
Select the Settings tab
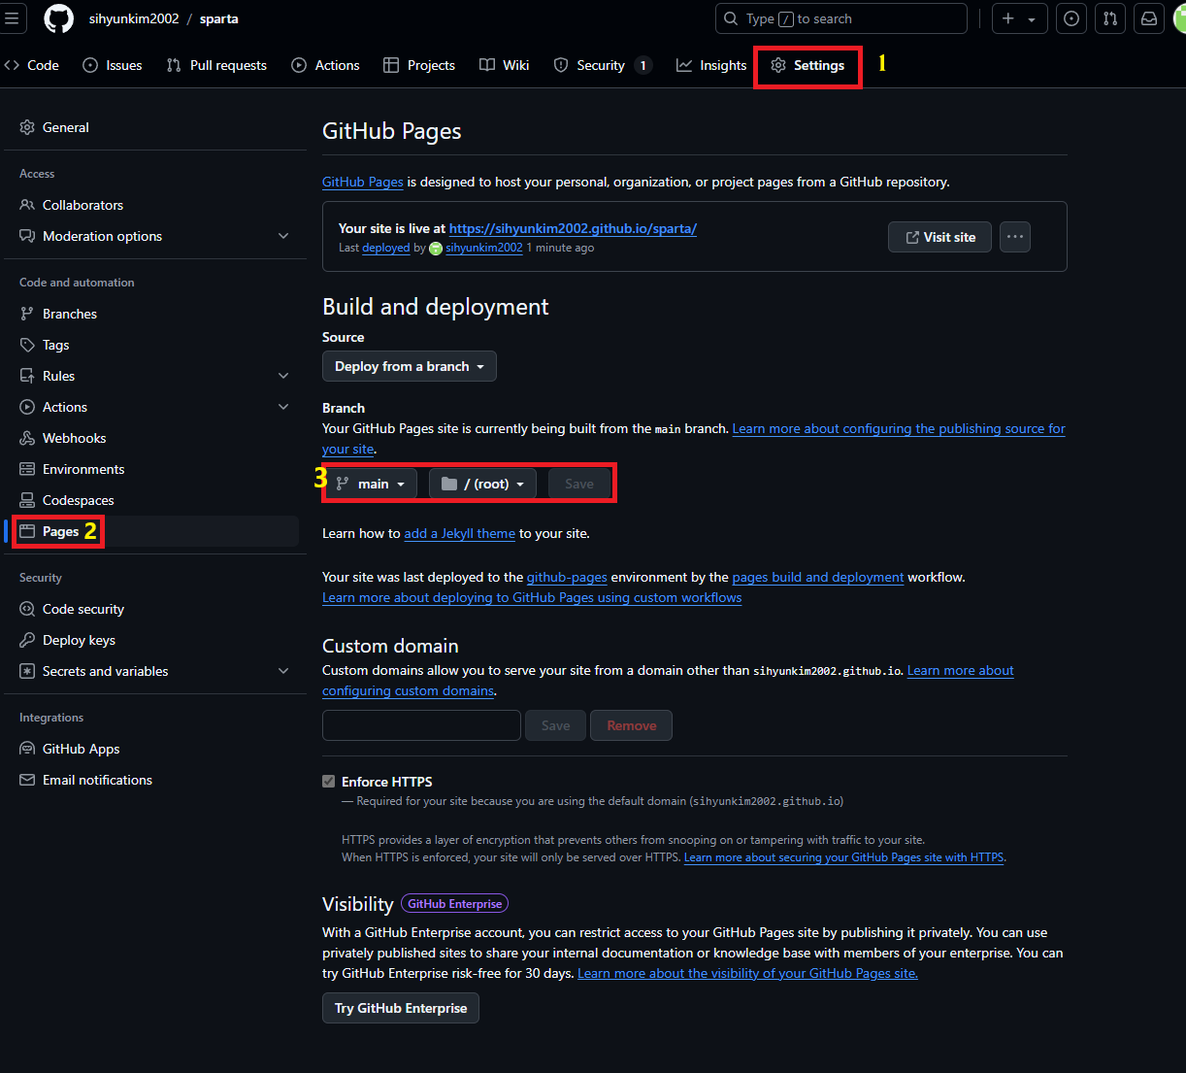807,65
